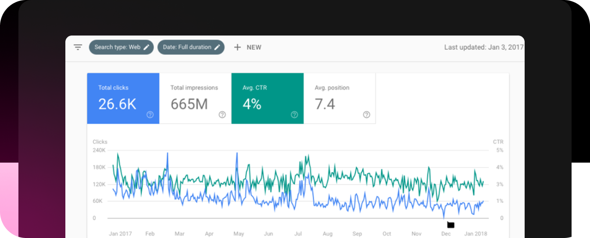This screenshot has height=238, width=590.
Task: Toggle the Avg. position metric card
Action: (340, 99)
